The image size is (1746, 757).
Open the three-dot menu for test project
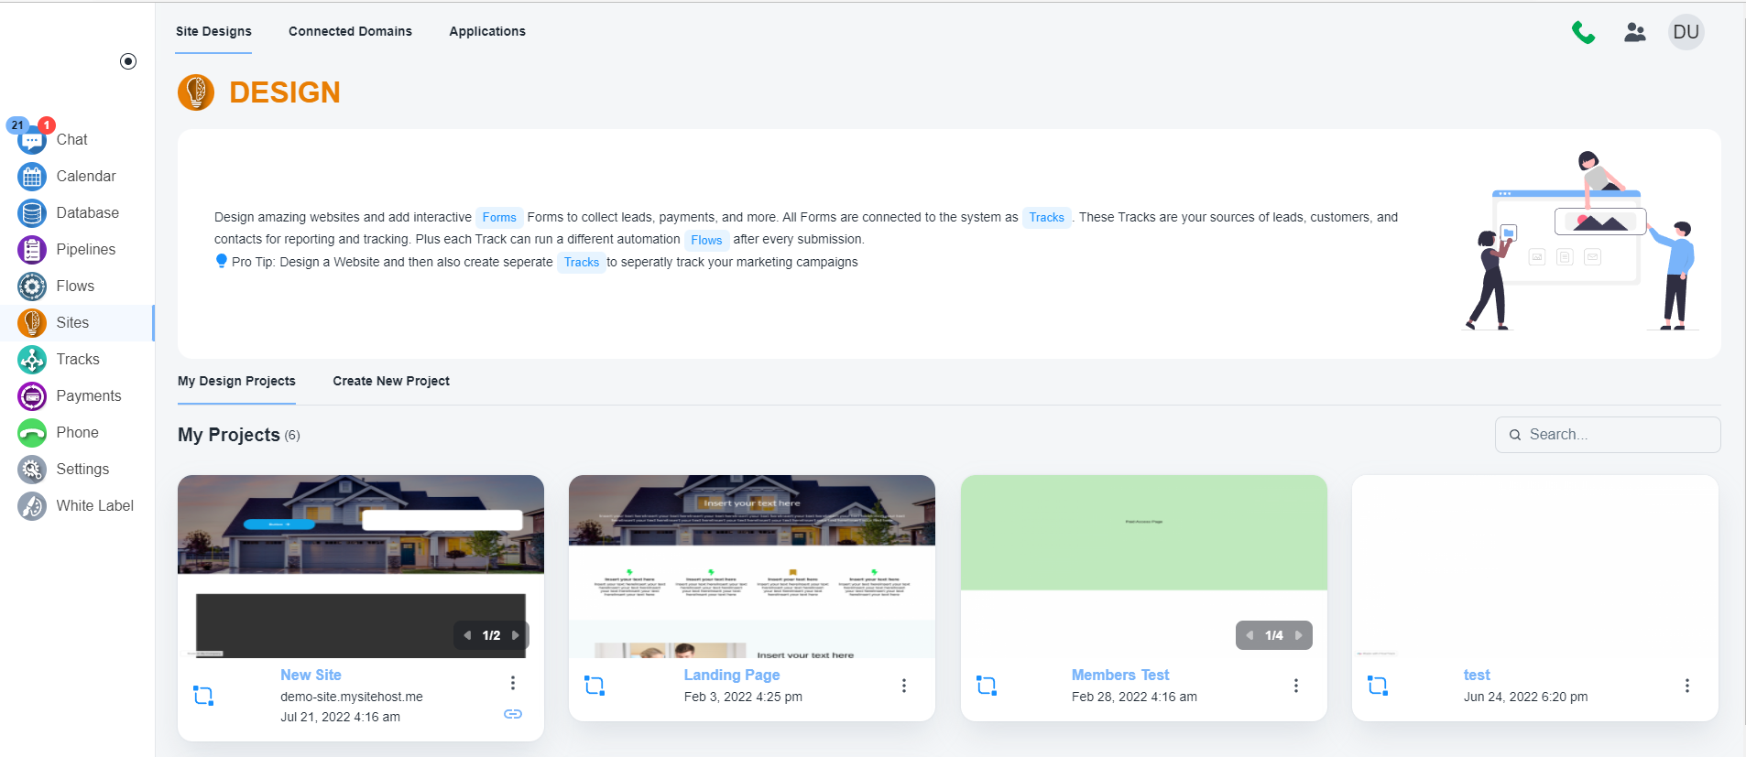(x=1687, y=686)
